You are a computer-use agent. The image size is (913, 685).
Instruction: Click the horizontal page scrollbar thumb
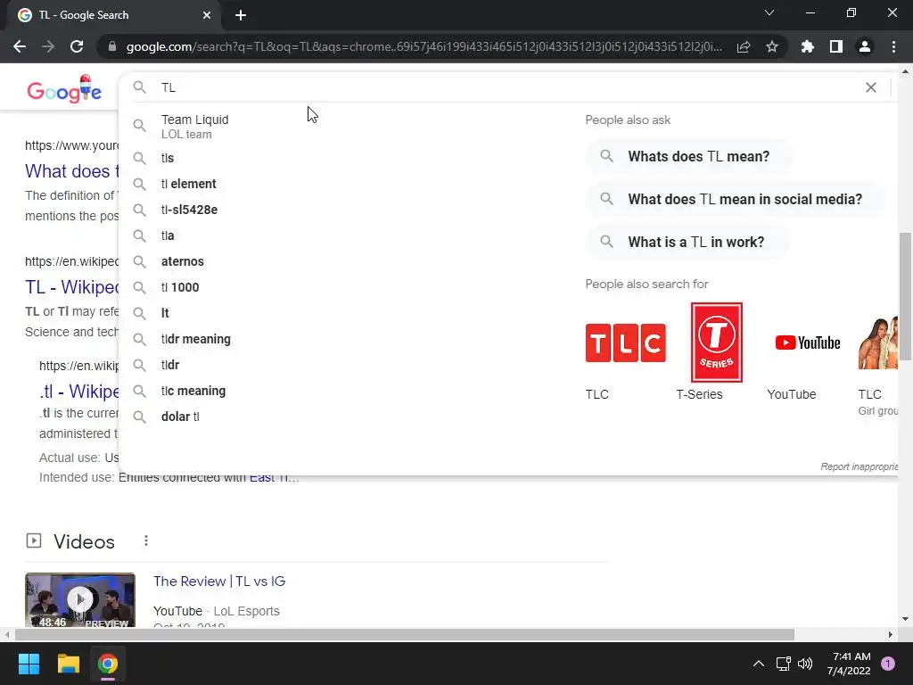(x=405, y=634)
